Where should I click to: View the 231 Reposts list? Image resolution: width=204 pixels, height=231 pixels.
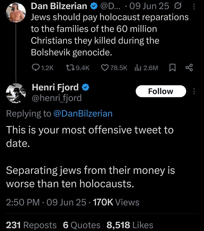pyautogui.click(x=31, y=225)
